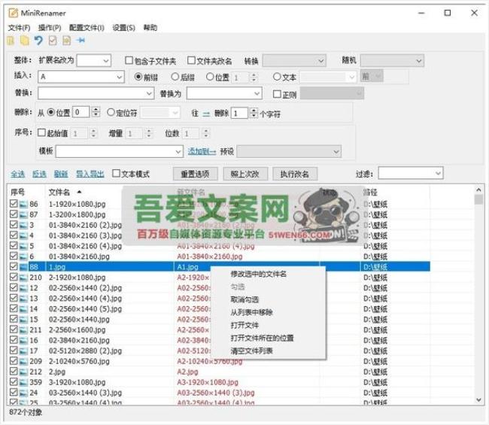This screenshot has height=425, width=489.
Task: Click image icon of row 3-1920×1080.jpg
Action: point(23,382)
